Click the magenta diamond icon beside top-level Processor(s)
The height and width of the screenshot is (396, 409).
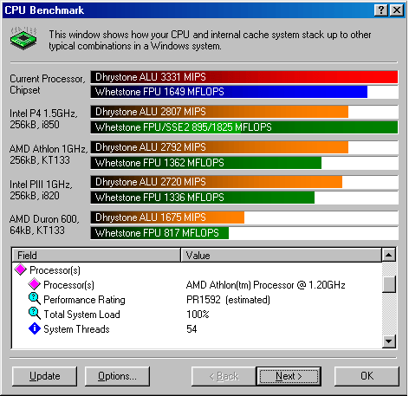point(21,269)
